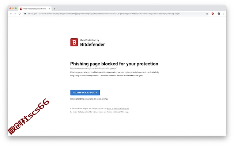Click the TrafficLight extension icon in address bar
Screen dimensions: 234x146
(25, 14)
